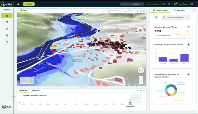Viewport: 198px width, 114px height.
Task: Open the Messagerie tab
Action: point(179,10)
